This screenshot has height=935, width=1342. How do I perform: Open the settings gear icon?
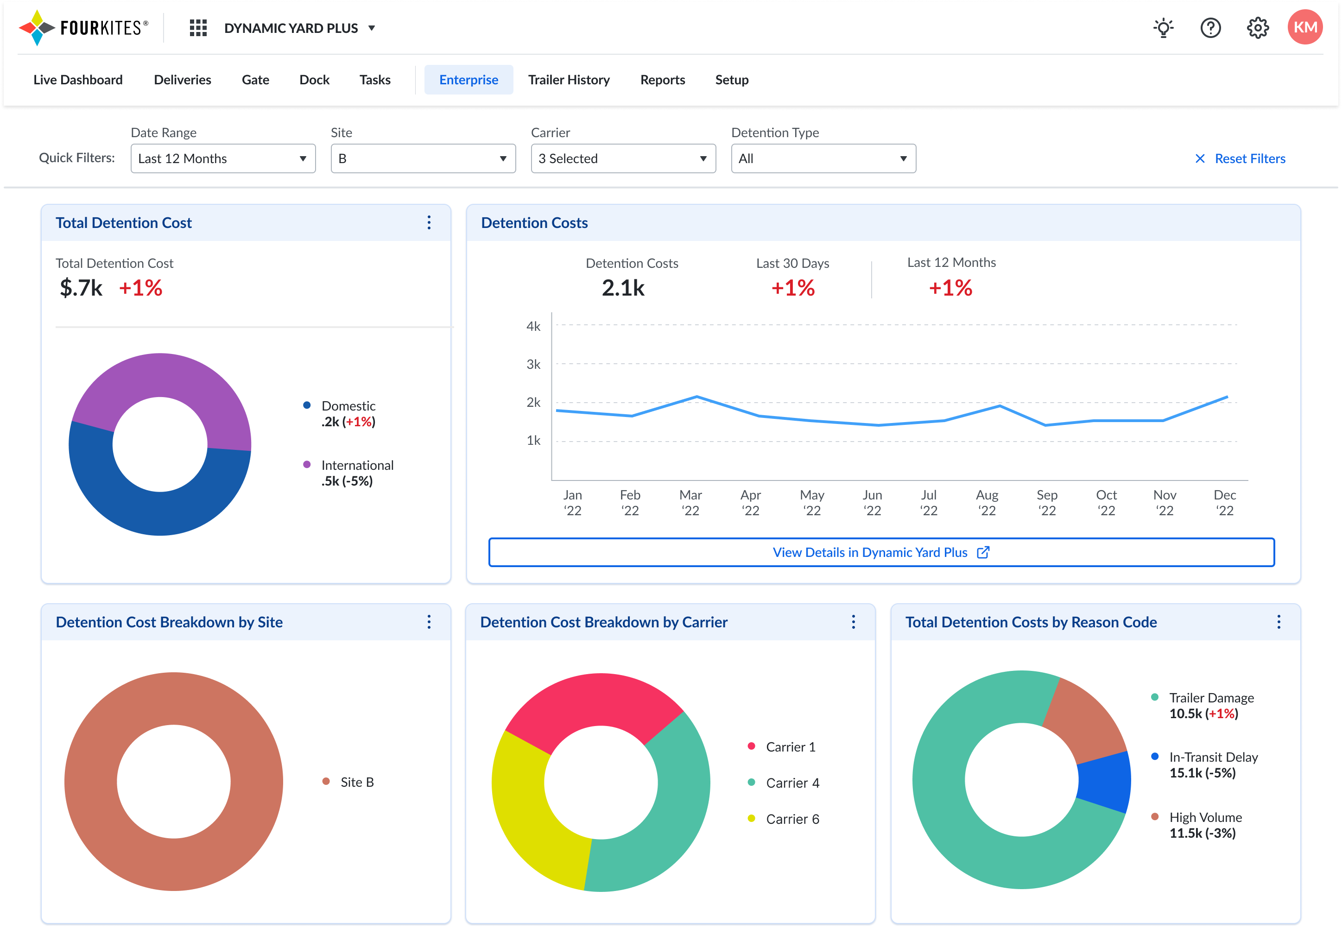click(x=1257, y=28)
